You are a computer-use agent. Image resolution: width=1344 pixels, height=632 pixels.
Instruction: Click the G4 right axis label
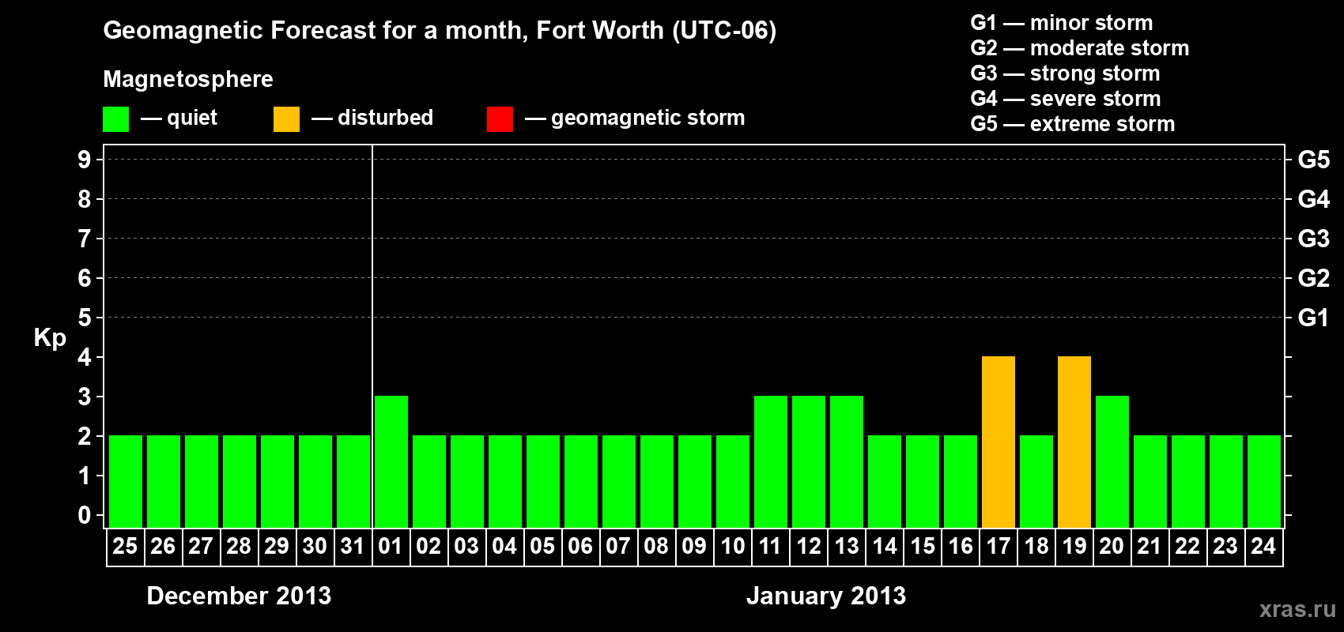[1314, 199]
